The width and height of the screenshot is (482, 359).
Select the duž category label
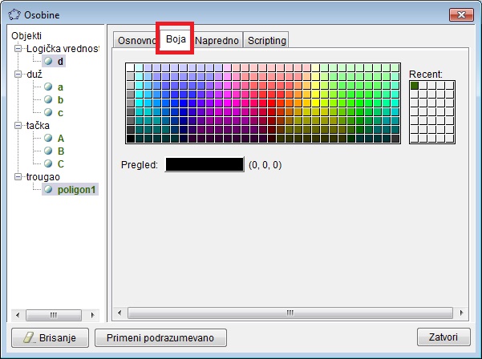click(34, 75)
